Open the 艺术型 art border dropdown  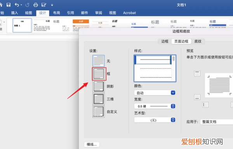click(x=155, y=120)
